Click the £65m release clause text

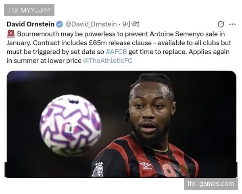(120, 43)
